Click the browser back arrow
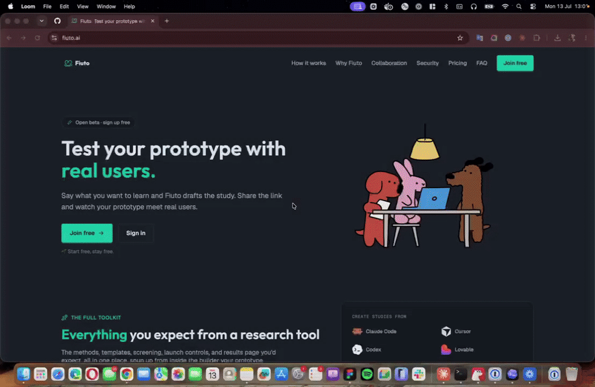 9,38
